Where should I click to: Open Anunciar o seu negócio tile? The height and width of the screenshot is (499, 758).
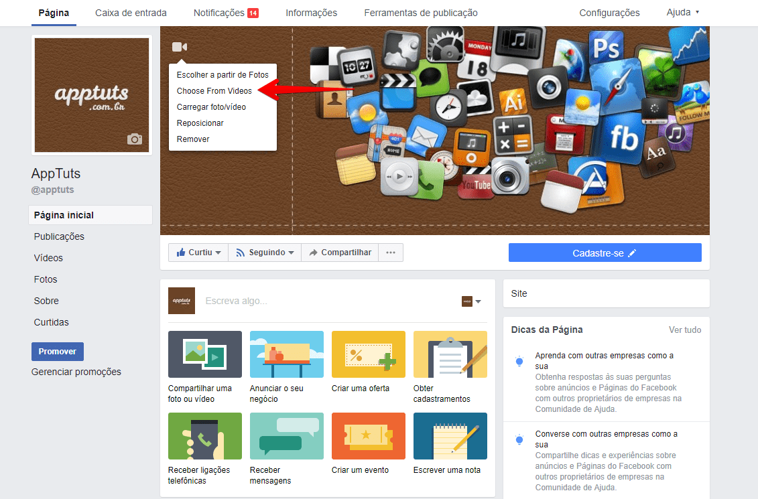click(x=287, y=367)
